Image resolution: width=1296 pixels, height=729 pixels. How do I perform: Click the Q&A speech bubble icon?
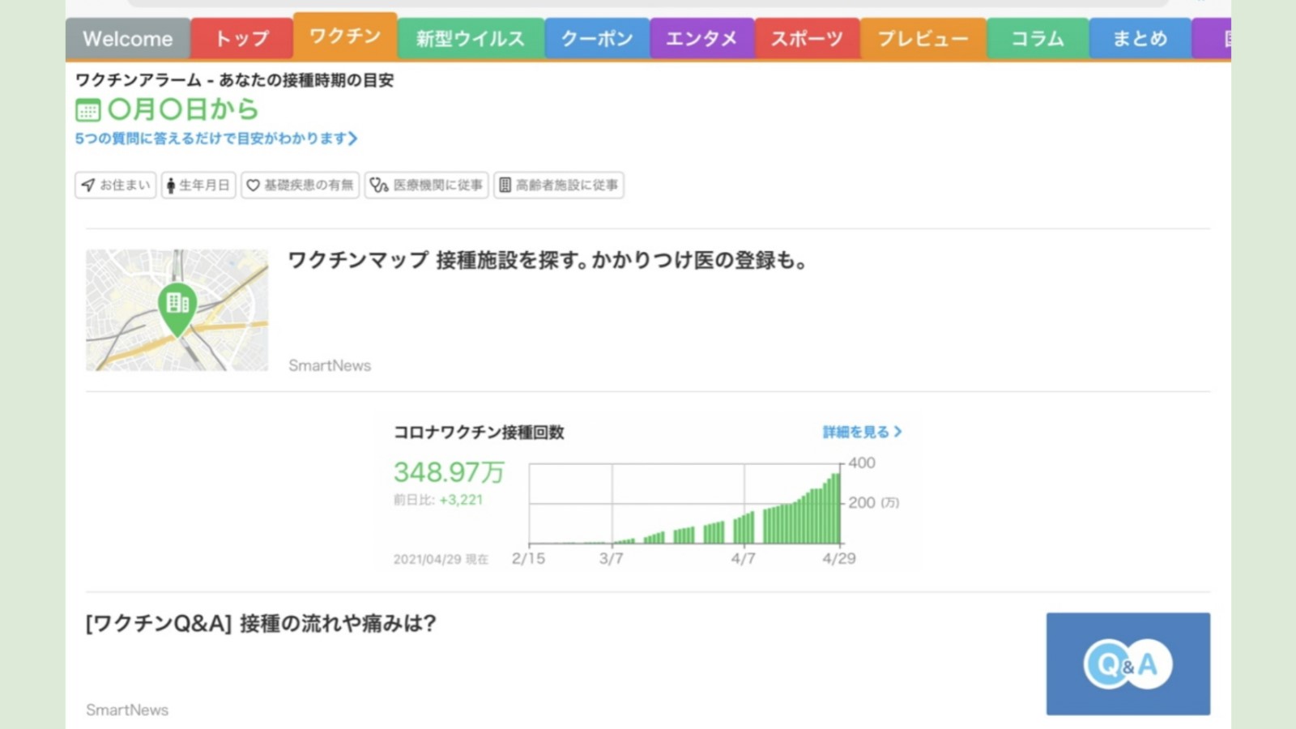(x=1128, y=664)
